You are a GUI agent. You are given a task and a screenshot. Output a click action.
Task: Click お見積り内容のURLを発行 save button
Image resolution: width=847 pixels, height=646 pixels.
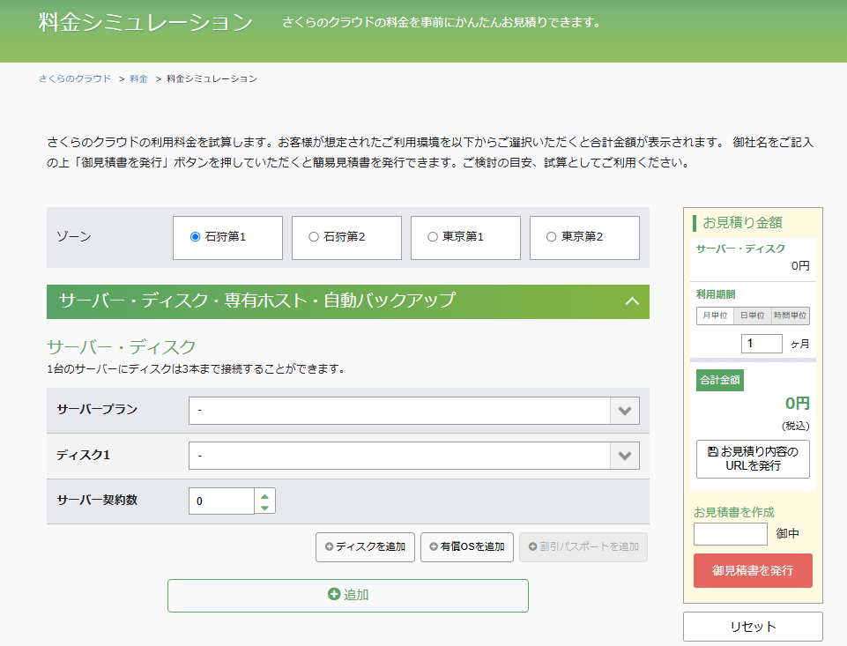pyautogui.click(x=753, y=459)
